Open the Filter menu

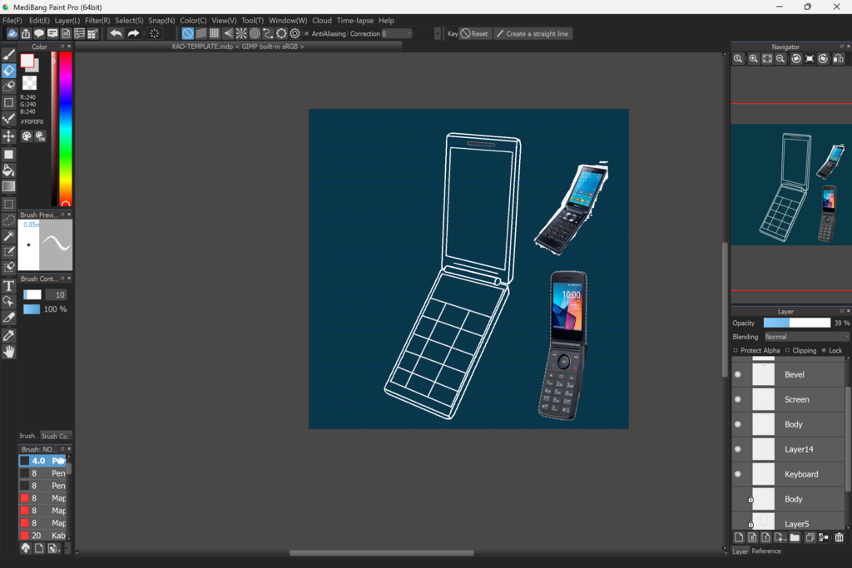97,20
